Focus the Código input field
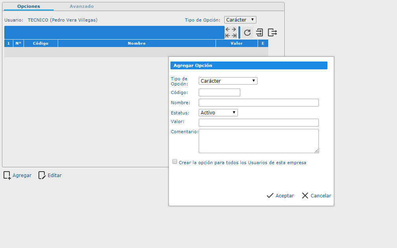Screen dimensions: 397x248 (x=220, y=92)
